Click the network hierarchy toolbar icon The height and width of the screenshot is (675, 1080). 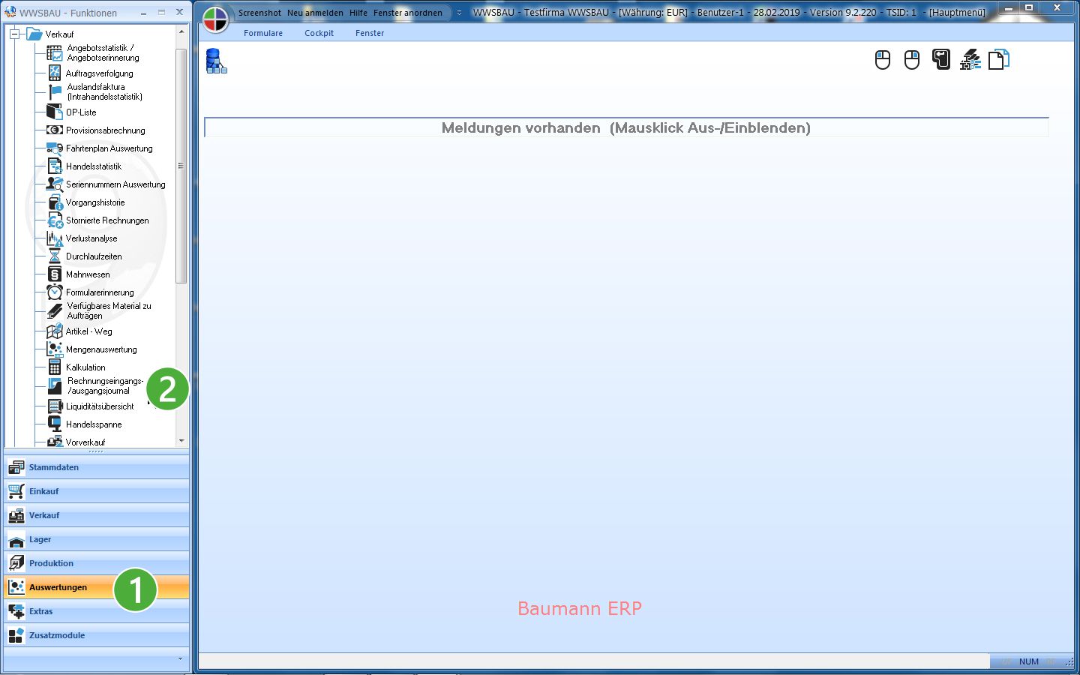click(970, 59)
